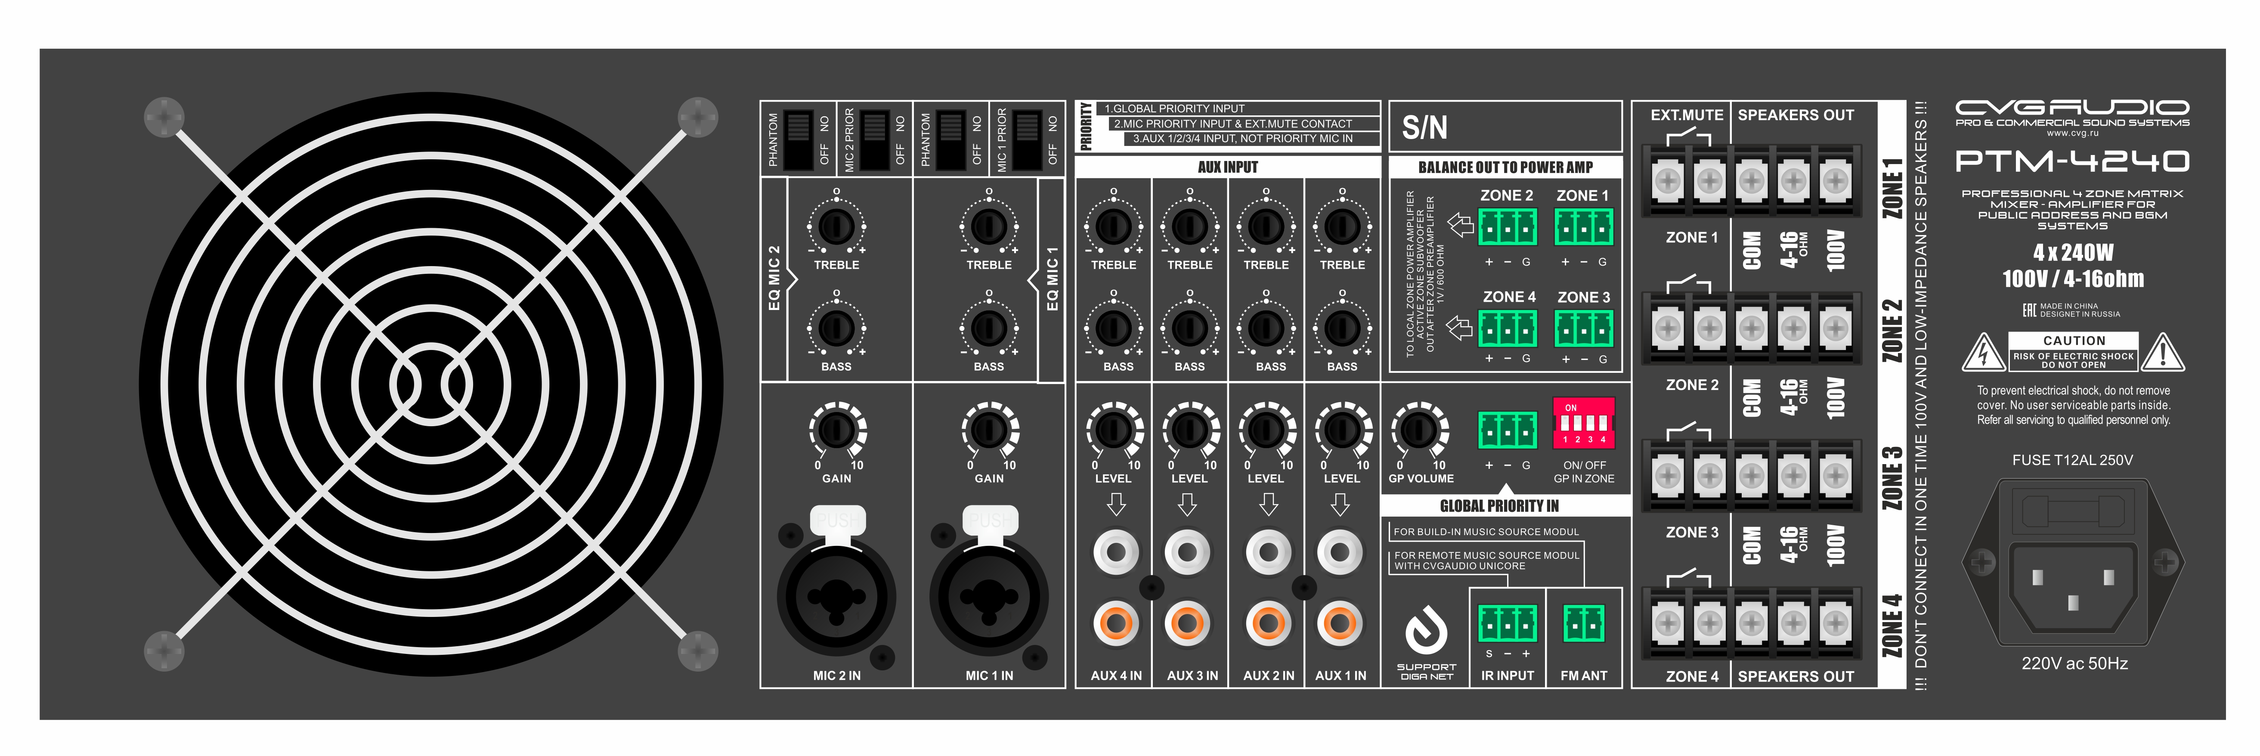The image size is (2260, 756).
Task: Toggle the MIC 2 PRIOR switch
Action: [875, 140]
